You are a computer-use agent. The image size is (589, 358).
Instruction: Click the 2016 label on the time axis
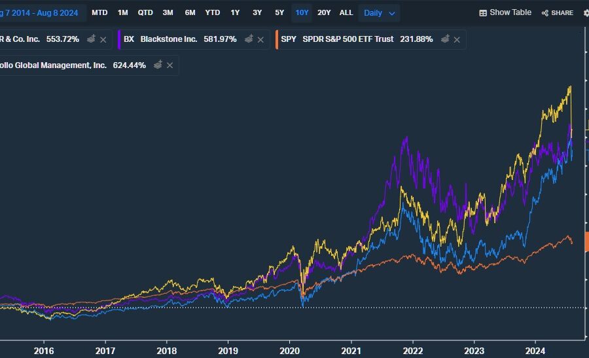(44, 351)
